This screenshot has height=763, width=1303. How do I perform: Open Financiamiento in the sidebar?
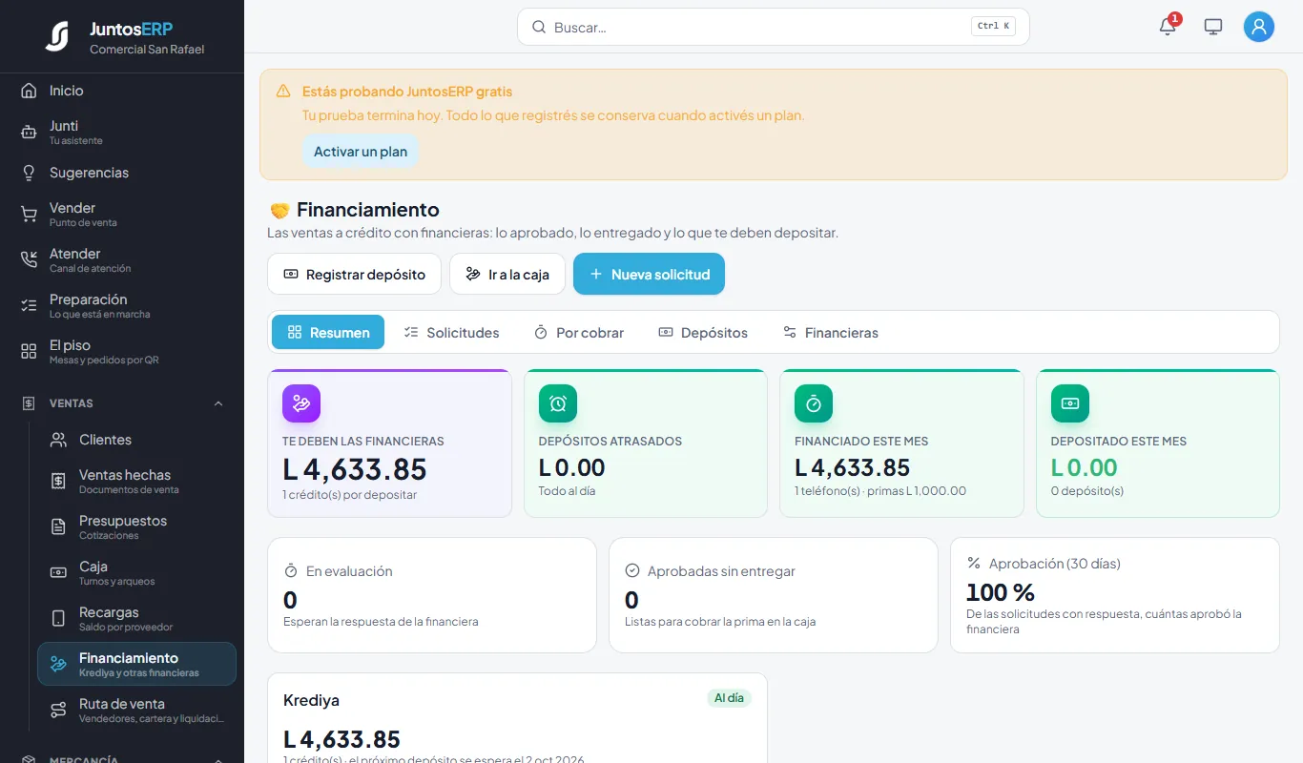136,664
